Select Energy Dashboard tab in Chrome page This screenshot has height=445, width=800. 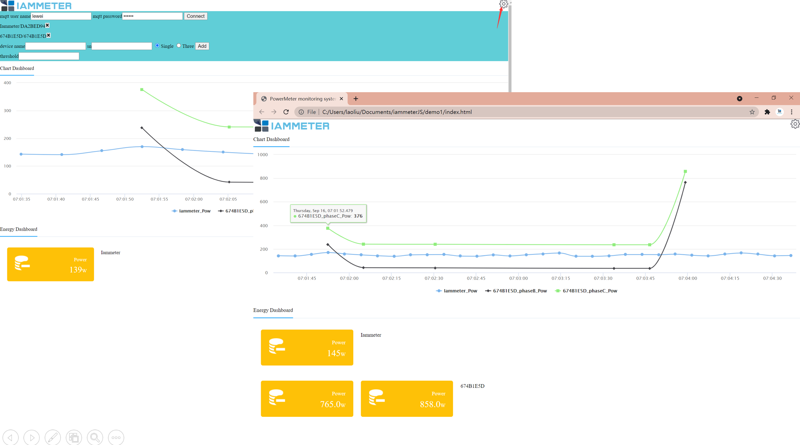pyautogui.click(x=273, y=310)
